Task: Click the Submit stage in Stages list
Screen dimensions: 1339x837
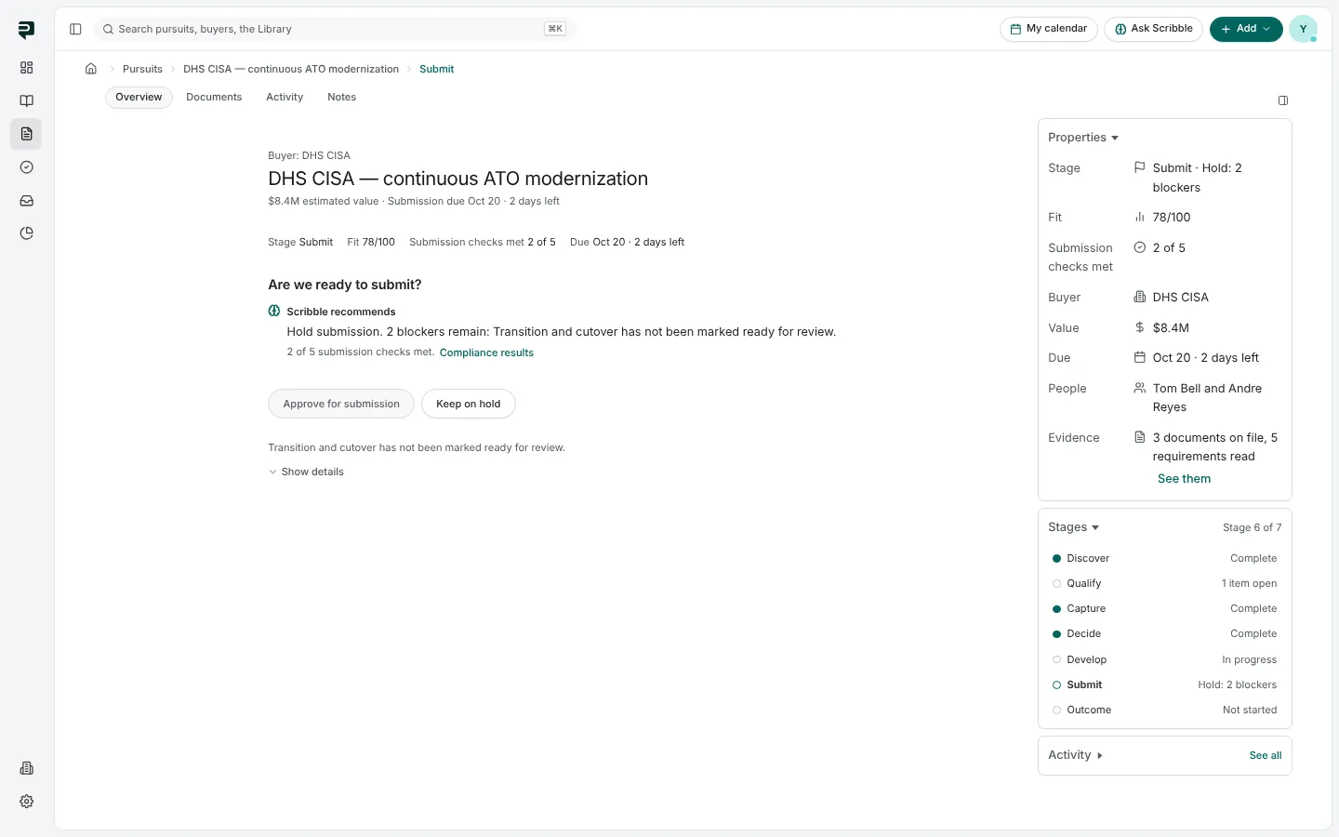Action: (x=1164, y=684)
